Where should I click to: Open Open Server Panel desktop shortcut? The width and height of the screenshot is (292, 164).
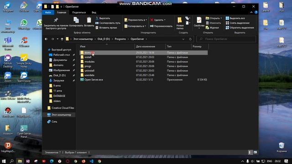[x=24, y=131]
